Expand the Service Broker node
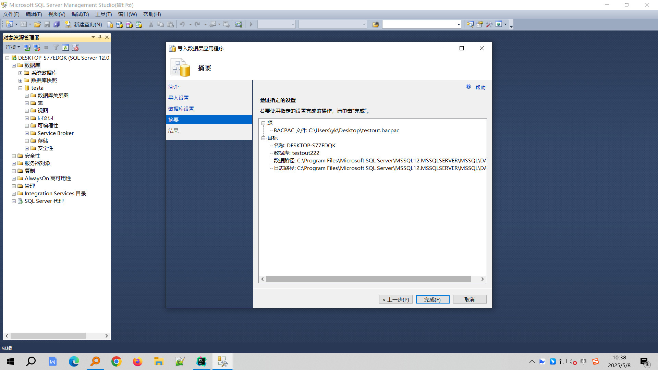The height and width of the screenshot is (370, 658). click(x=27, y=133)
